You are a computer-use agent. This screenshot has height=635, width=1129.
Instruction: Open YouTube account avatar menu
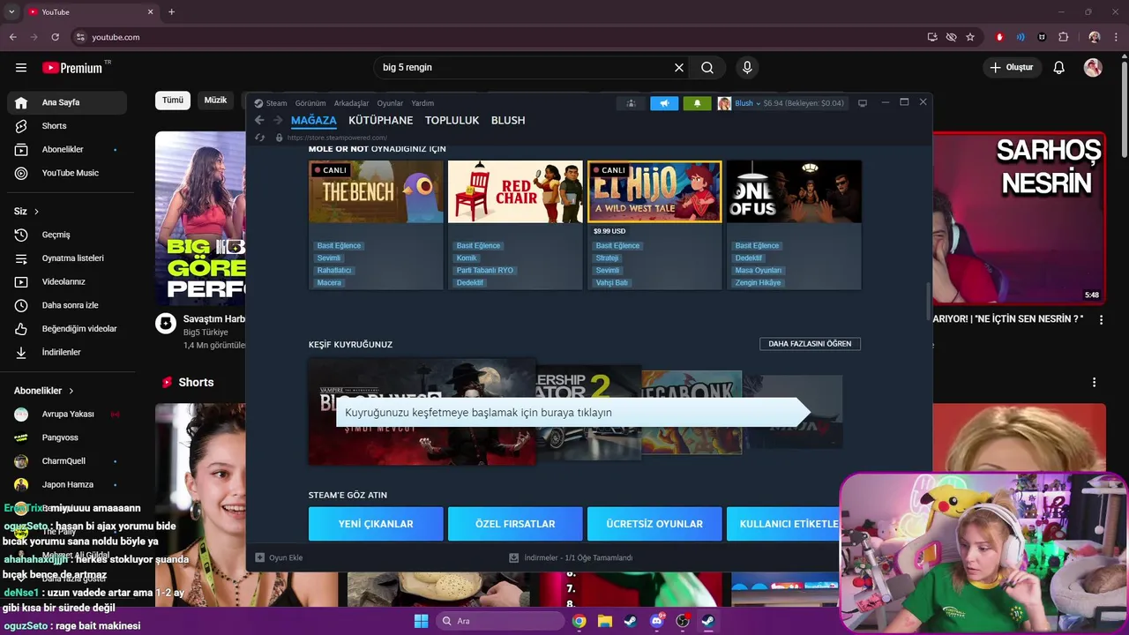coord(1093,67)
